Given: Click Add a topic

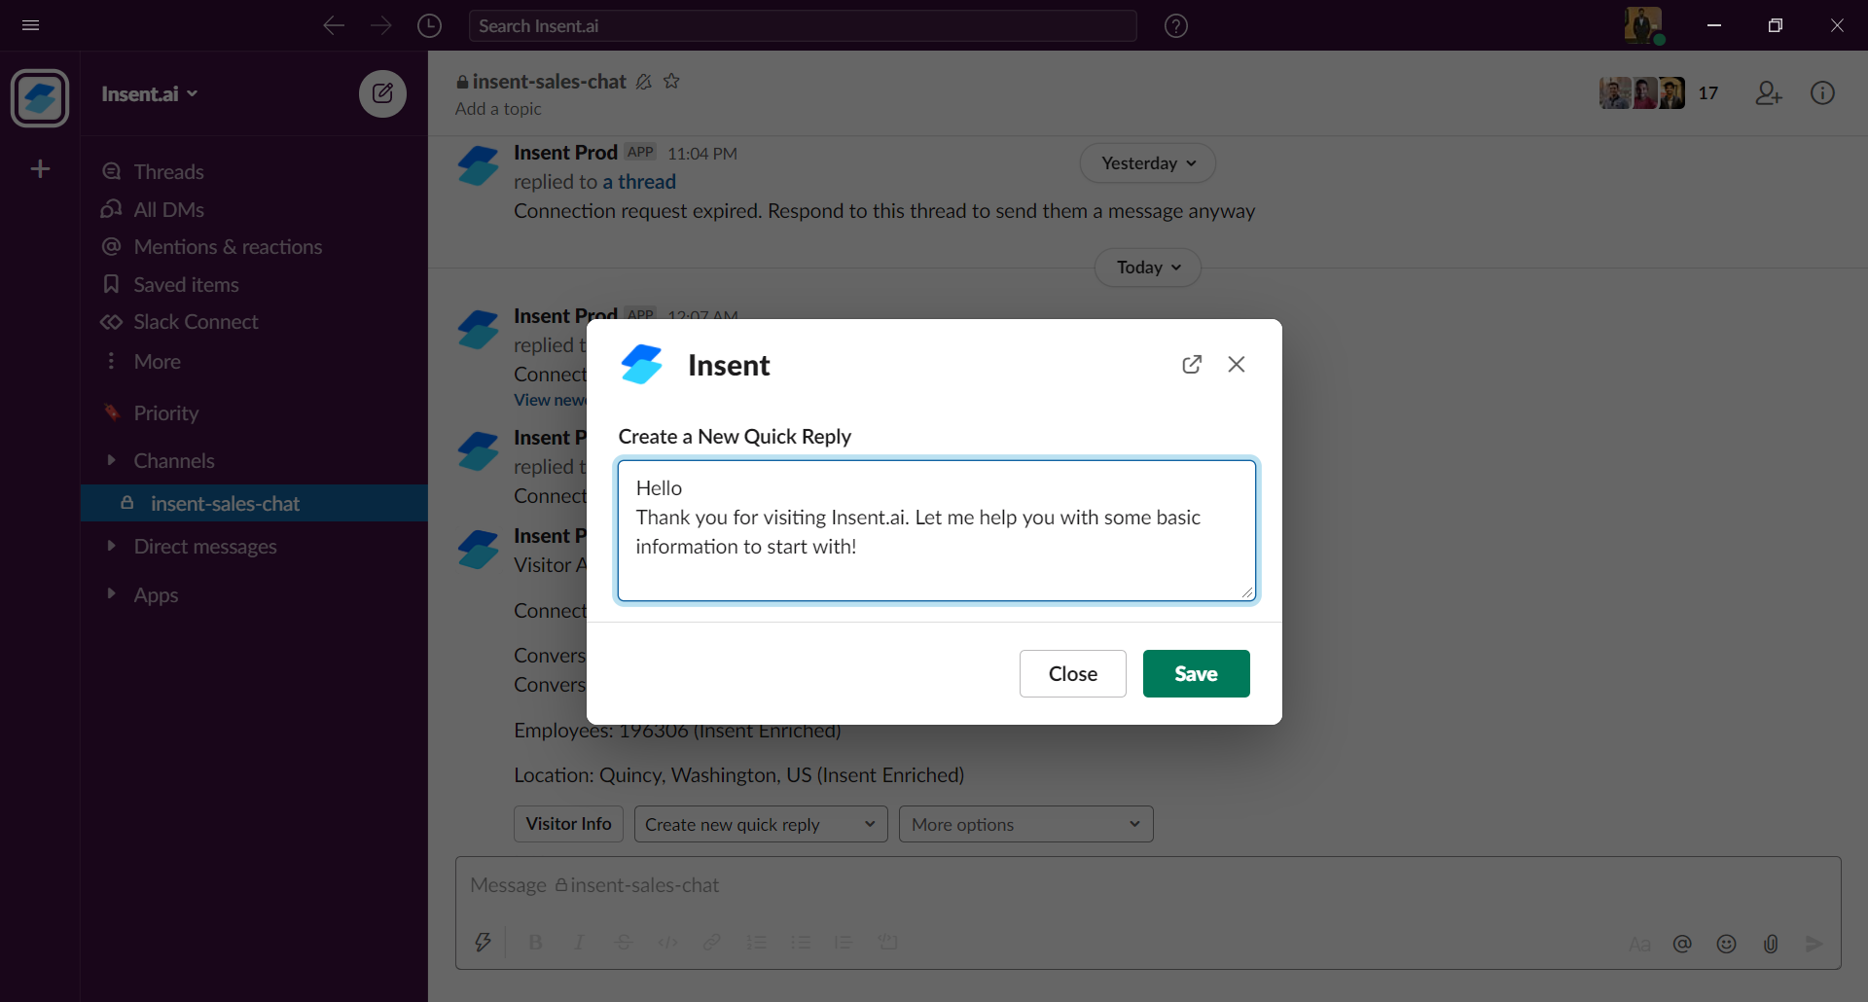Looking at the screenshot, I should coord(498,109).
